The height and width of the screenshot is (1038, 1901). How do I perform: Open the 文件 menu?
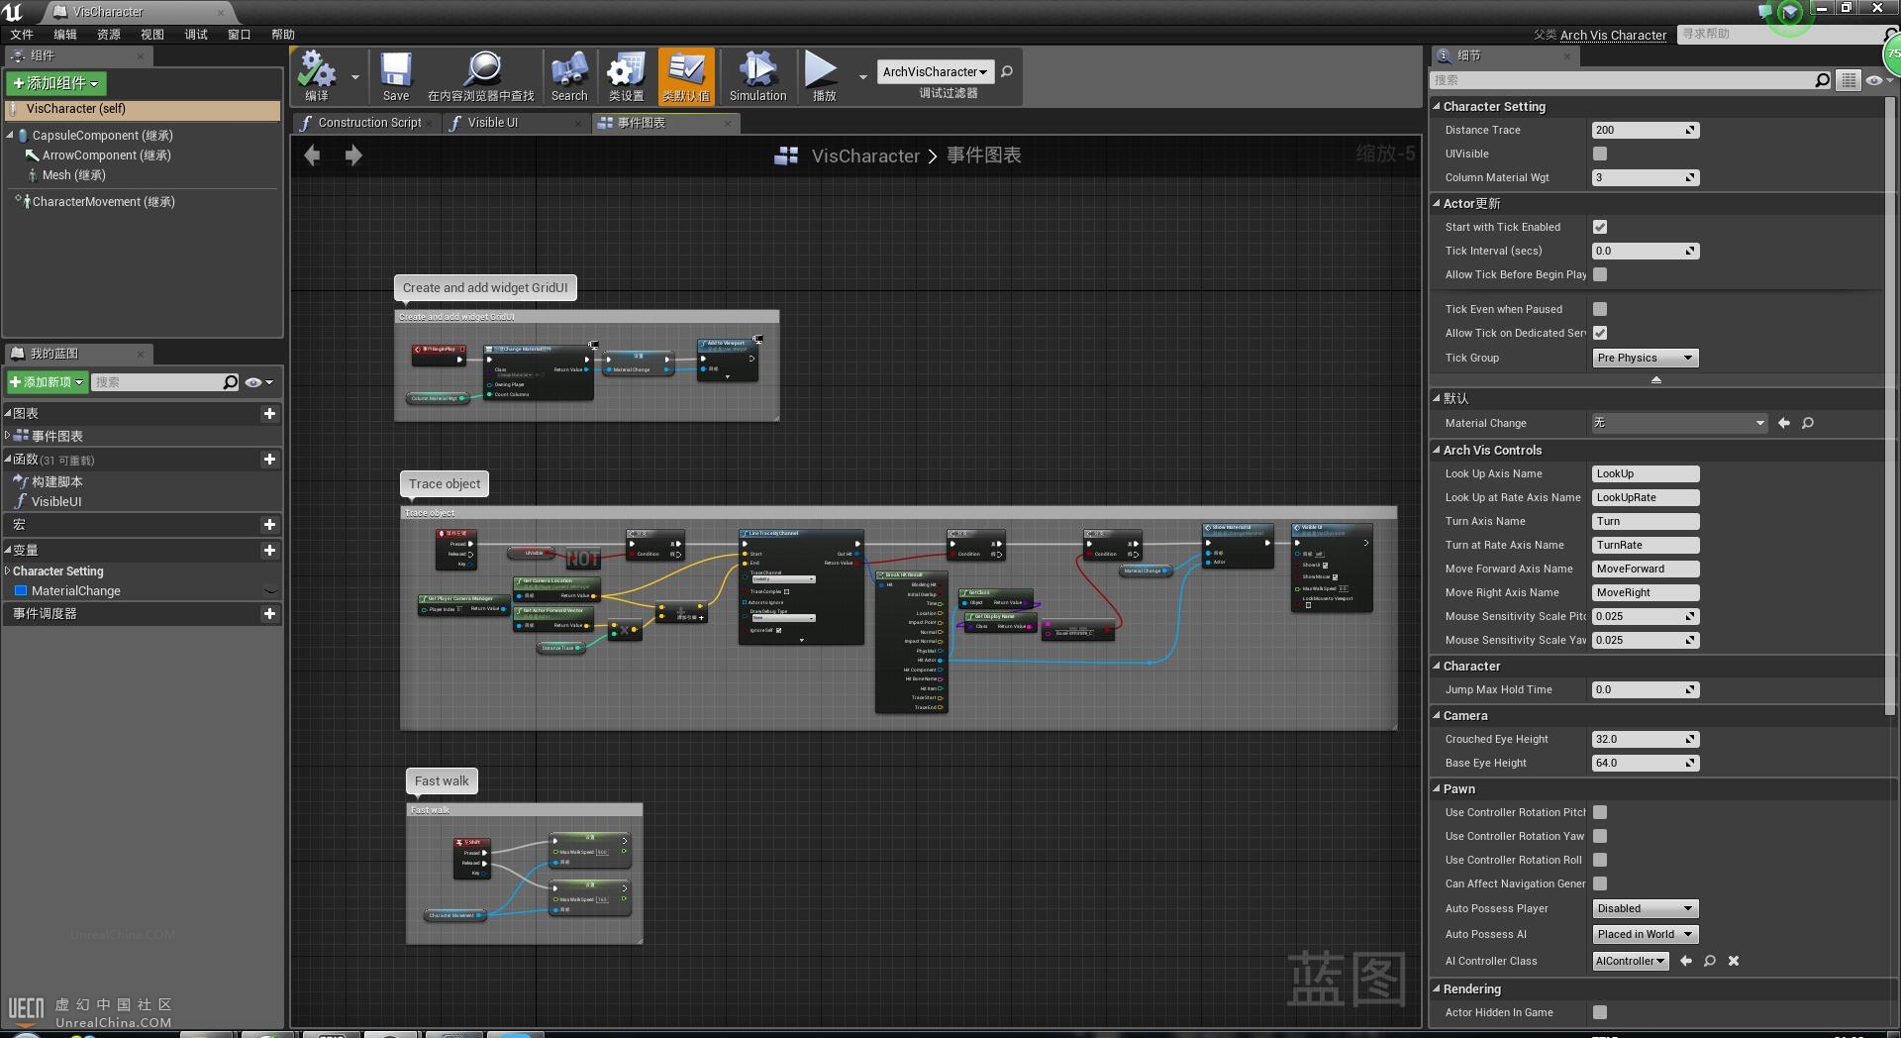(x=22, y=35)
